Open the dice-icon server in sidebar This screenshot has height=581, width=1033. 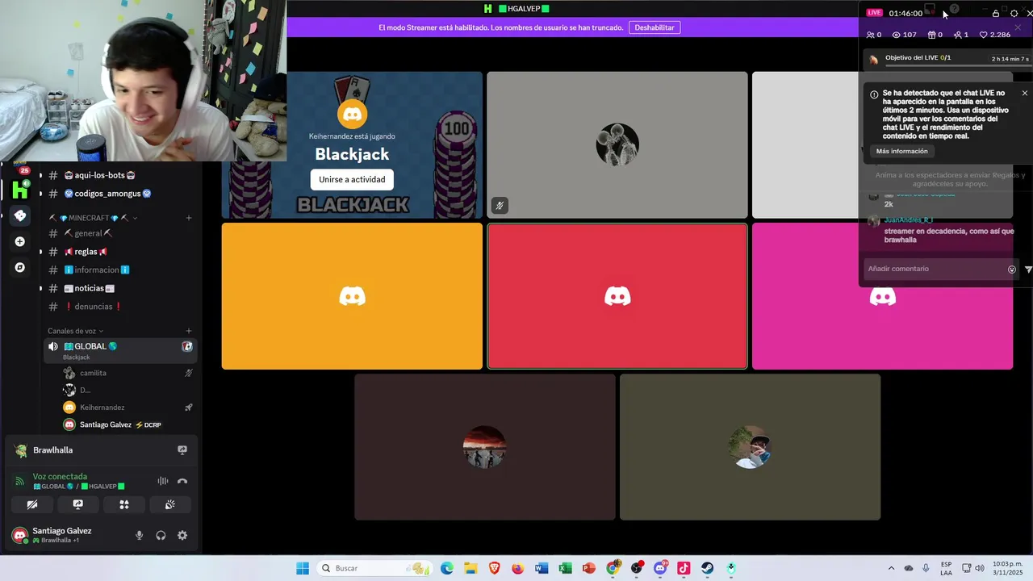[20, 215]
